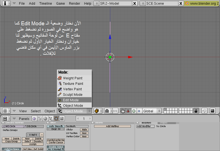Increase the frame number with right arrow

(90, 119)
